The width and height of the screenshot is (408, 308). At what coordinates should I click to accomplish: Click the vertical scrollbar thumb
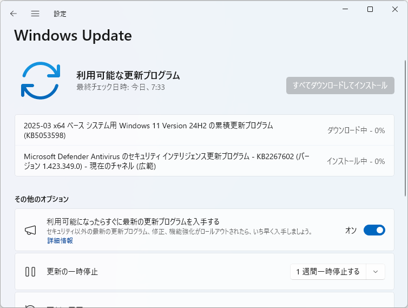pos(405,128)
